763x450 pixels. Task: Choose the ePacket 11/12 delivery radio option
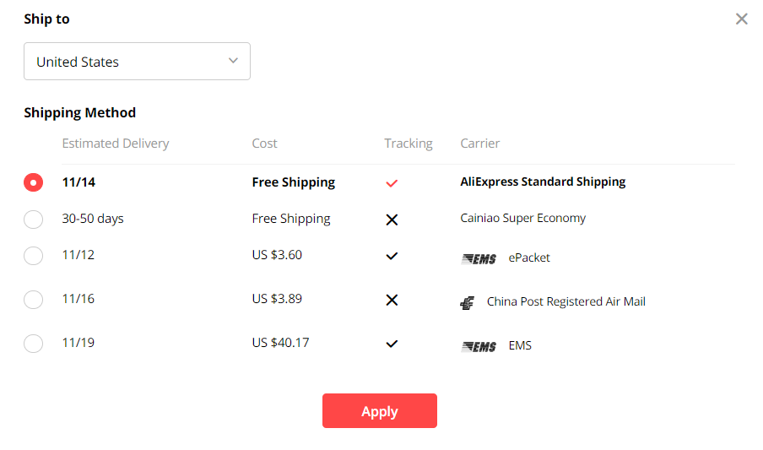pos(33,255)
